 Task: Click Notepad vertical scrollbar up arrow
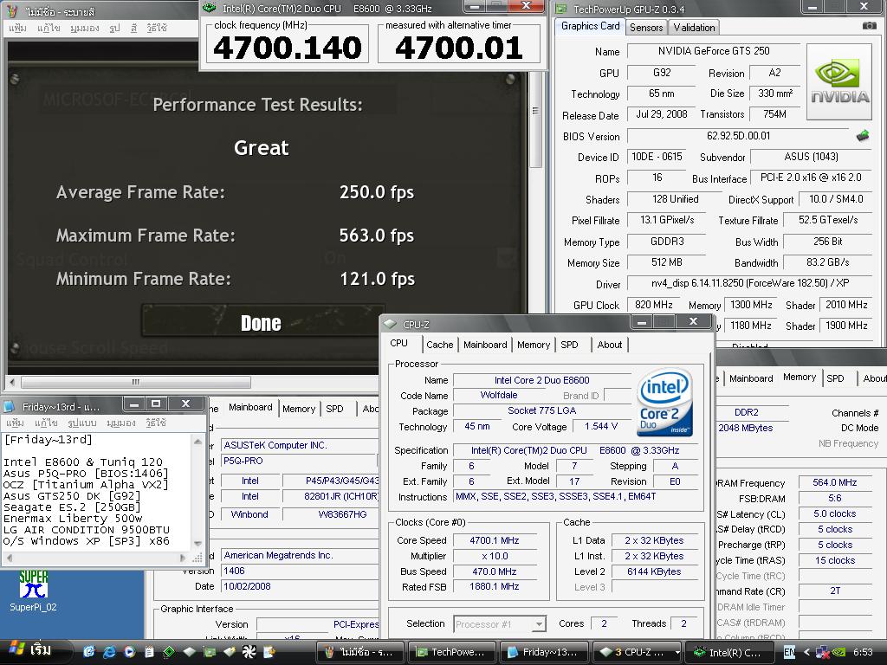(x=197, y=441)
